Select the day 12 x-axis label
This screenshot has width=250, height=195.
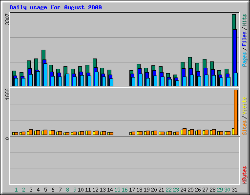tap(95, 190)
